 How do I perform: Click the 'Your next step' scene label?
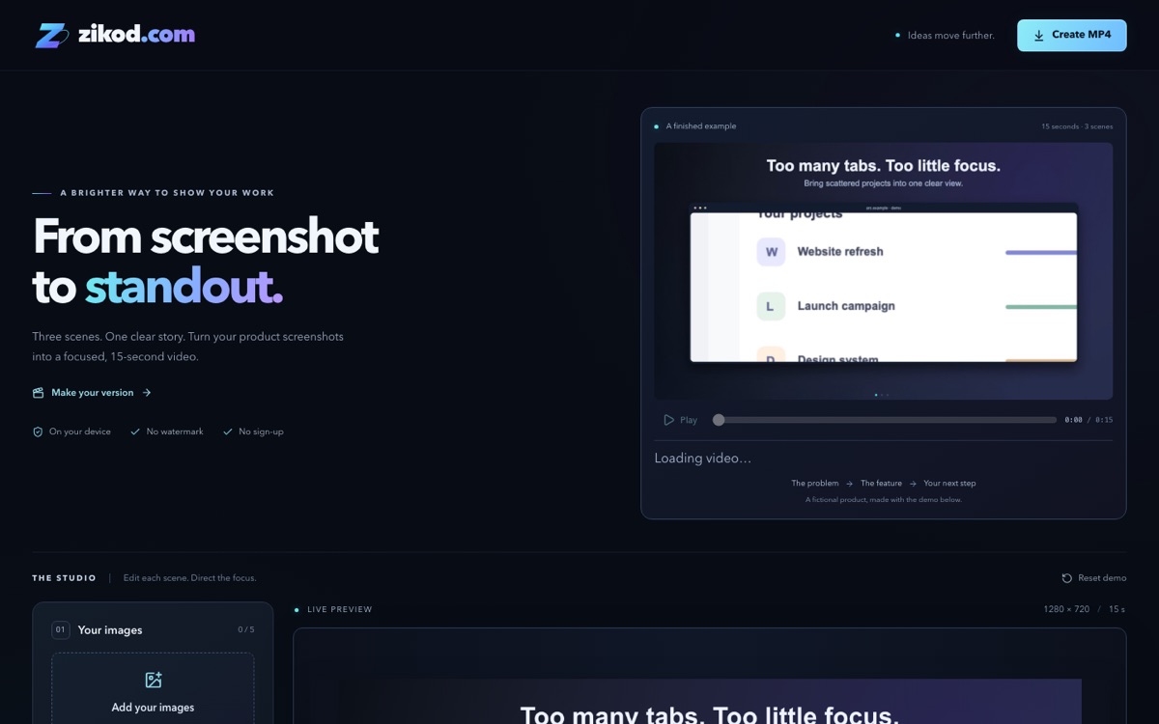pyautogui.click(x=949, y=484)
